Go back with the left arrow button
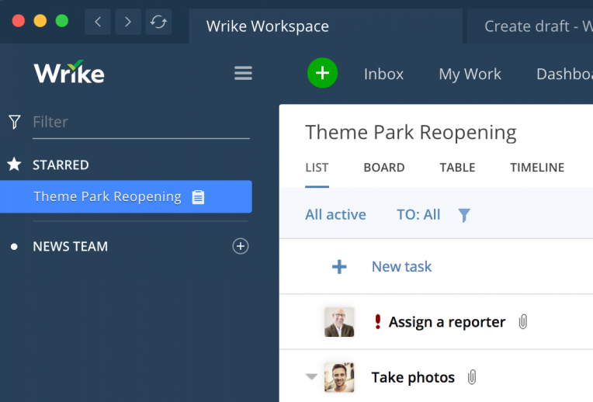This screenshot has width=593, height=402. coord(98,23)
